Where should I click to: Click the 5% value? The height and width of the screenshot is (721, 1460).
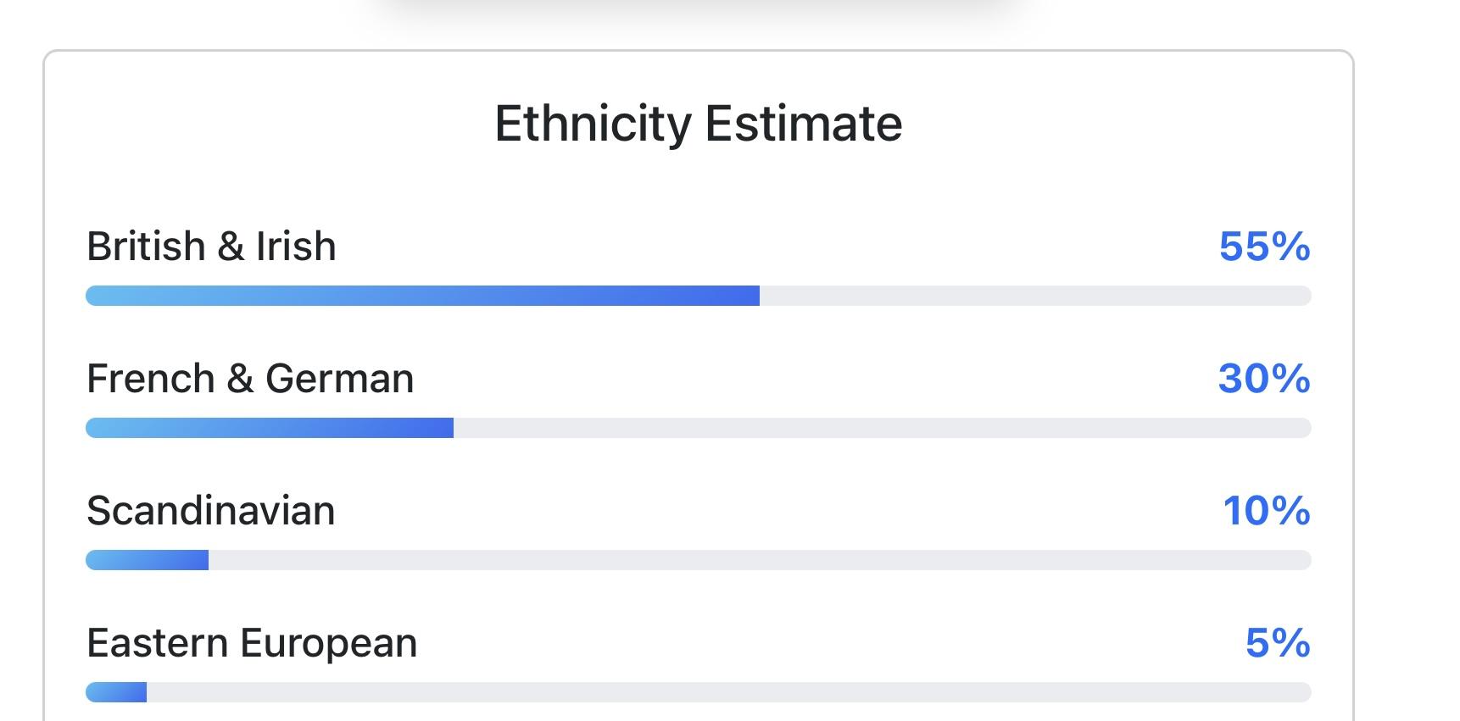[x=1278, y=643]
